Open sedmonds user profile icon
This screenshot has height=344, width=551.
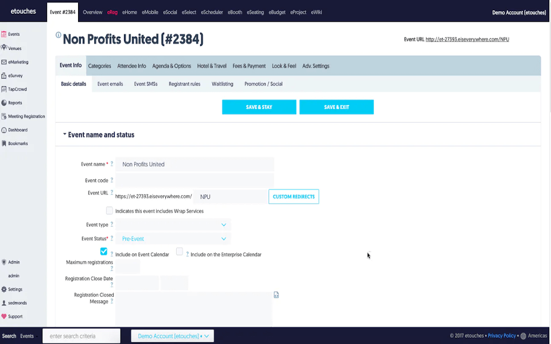click(x=4, y=303)
